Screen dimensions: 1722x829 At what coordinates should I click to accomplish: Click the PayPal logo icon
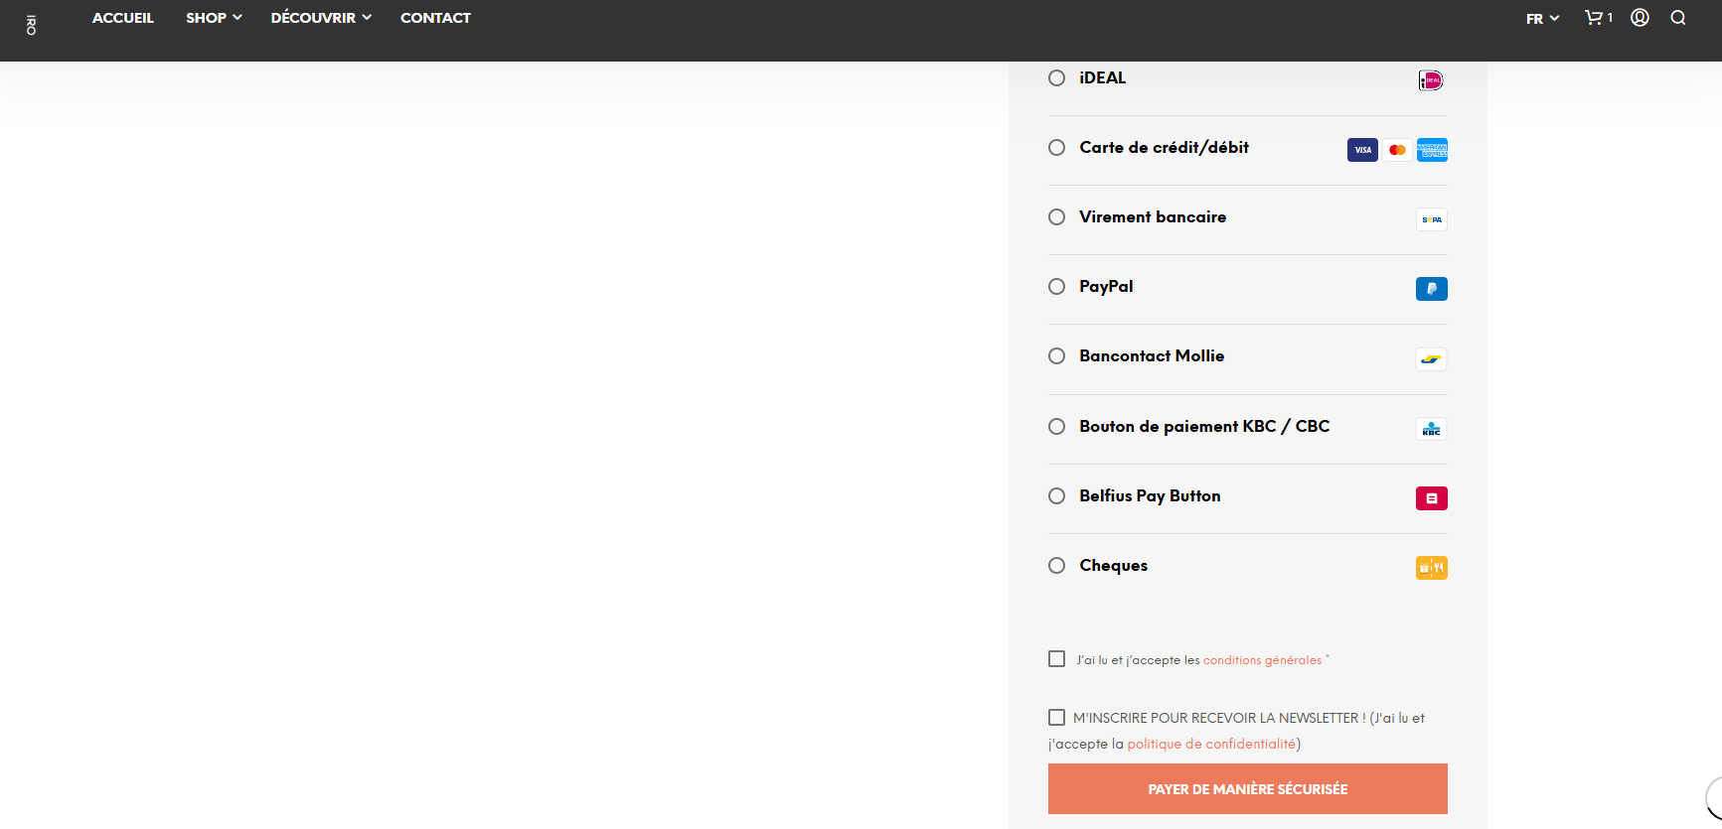1431,289
